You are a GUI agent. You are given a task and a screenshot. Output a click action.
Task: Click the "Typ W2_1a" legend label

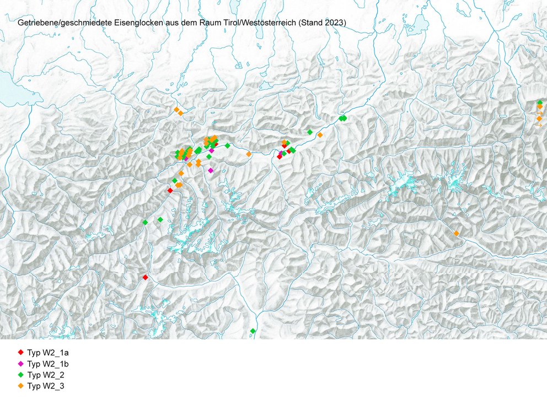click(47, 352)
